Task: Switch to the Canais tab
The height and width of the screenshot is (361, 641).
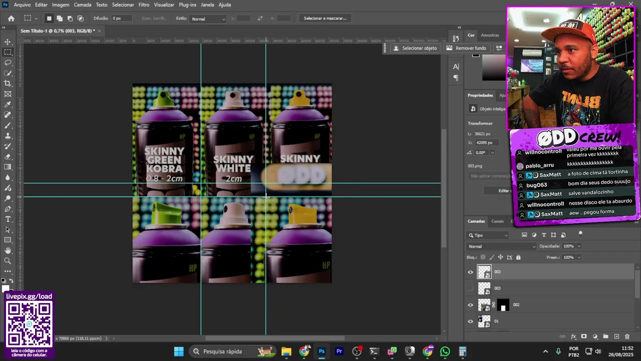Action: click(x=497, y=221)
